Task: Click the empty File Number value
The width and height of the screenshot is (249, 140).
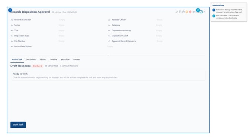Action: (61, 41)
